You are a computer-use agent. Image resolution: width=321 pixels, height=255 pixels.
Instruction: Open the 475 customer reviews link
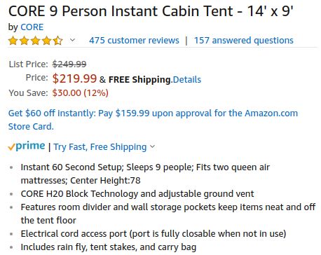pyautogui.click(x=134, y=41)
